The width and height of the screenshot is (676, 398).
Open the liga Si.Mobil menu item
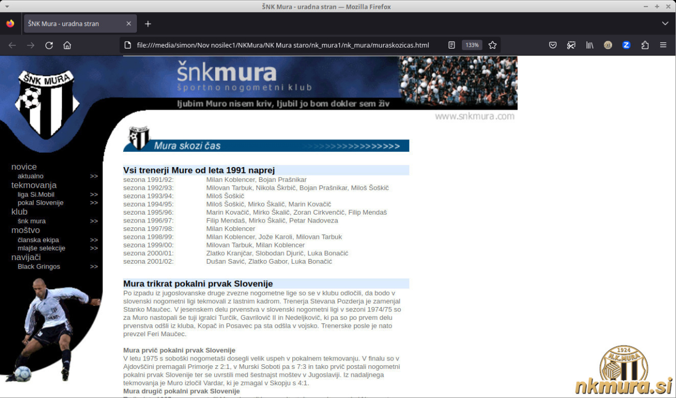36,195
